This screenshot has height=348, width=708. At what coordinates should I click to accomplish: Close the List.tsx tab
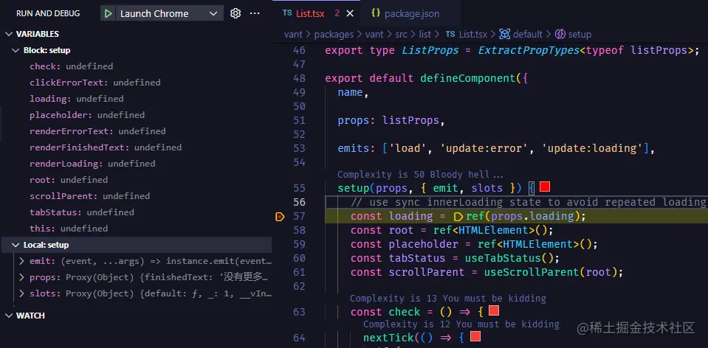(349, 13)
